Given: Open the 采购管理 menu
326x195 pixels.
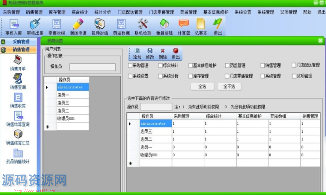Looking at the screenshot, I should click(11, 12).
